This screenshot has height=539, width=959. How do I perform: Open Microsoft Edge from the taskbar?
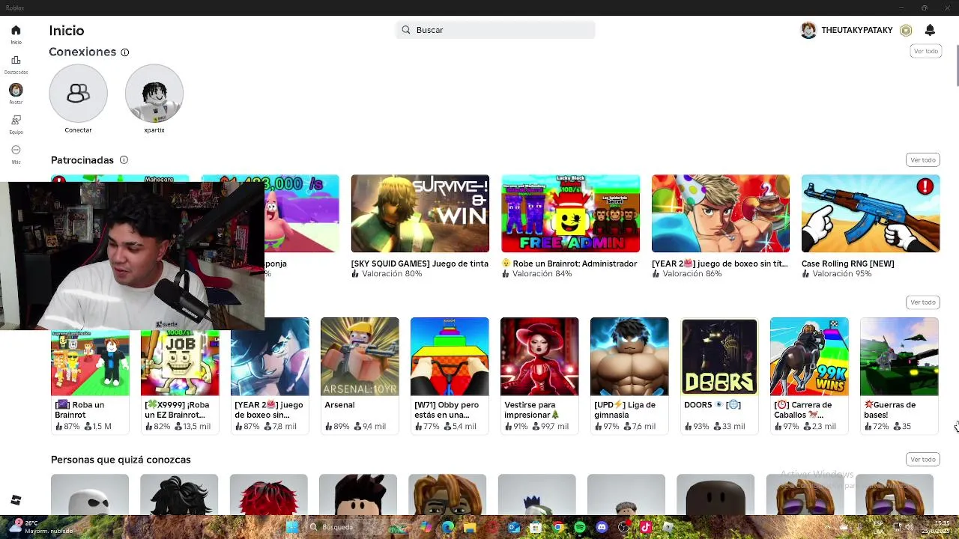pyautogui.click(x=448, y=528)
